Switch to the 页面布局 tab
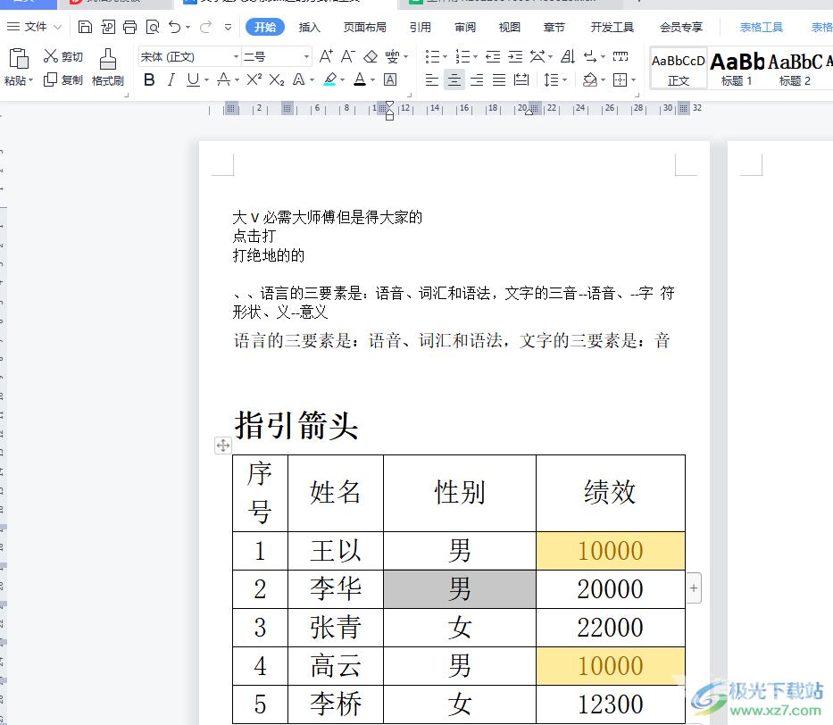The image size is (833, 725). (364, 27)
